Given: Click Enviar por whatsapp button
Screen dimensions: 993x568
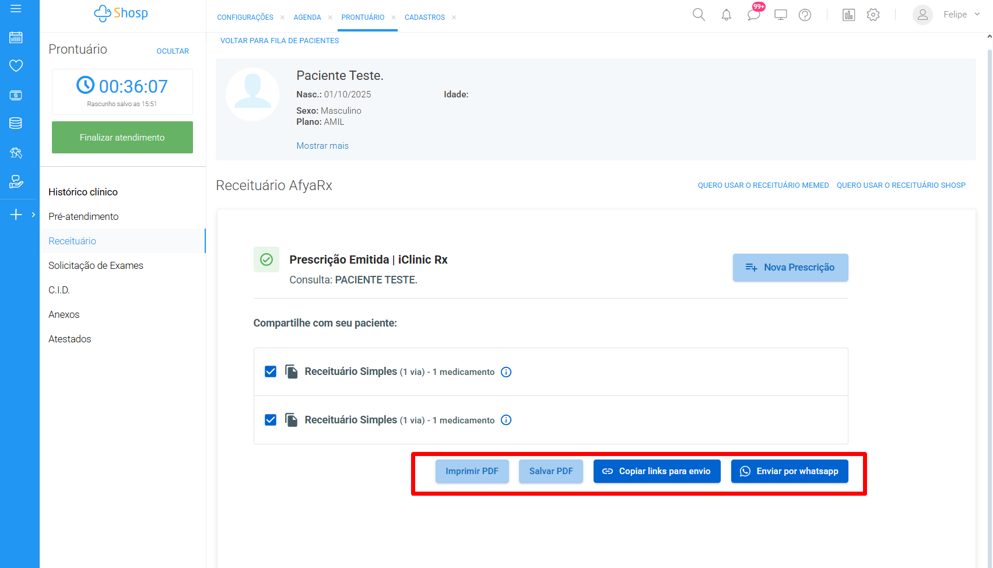Looking at the screenshot, I should 790,471.
